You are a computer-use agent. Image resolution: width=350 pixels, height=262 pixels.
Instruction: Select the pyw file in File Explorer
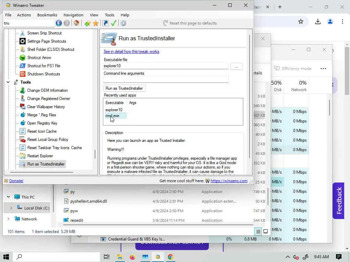[x=74, y=211]
